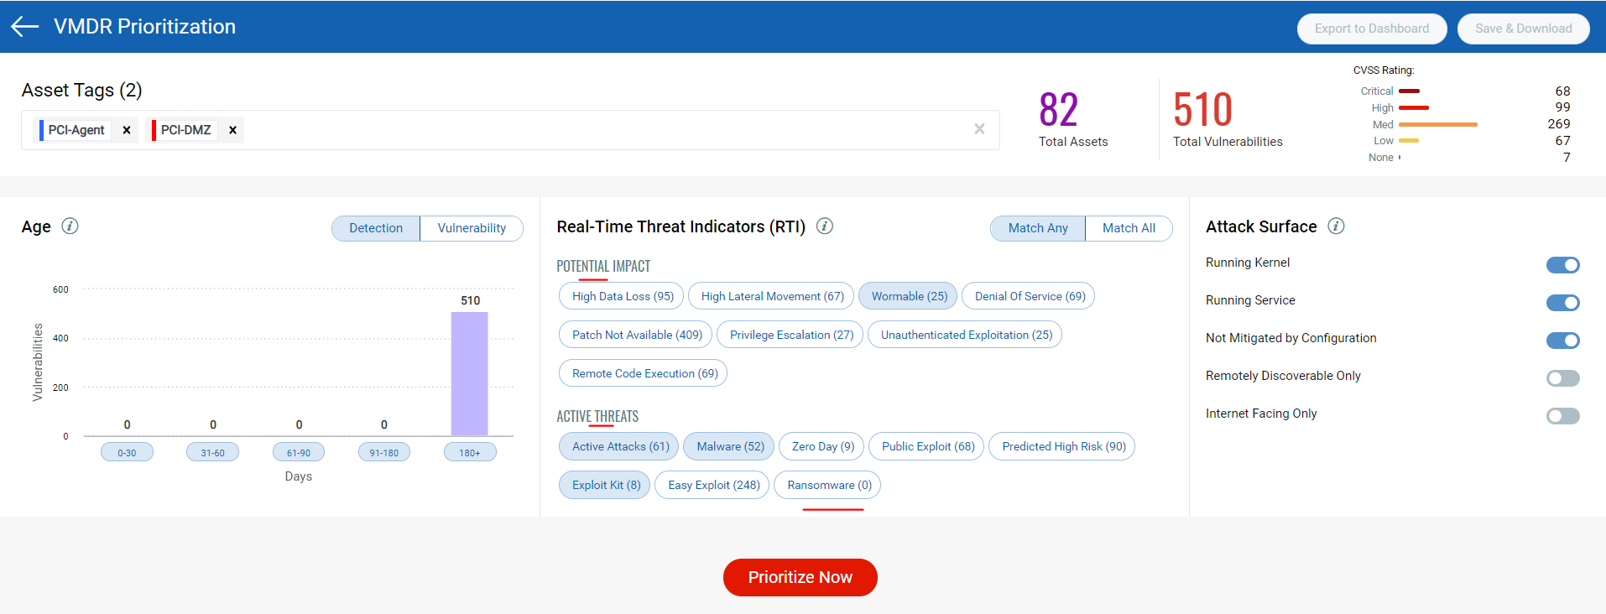Toggle Running Kernel switch
The image size is (1606, 614).
click(1563, 265)
